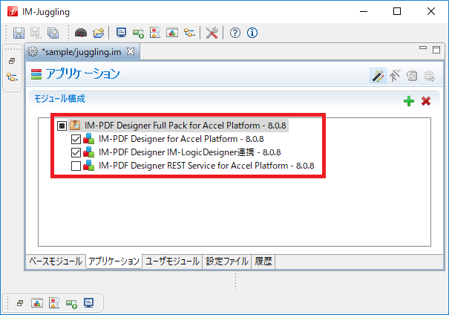
Task: Click the upward arrow icon in header
Action: pos(395,76)
